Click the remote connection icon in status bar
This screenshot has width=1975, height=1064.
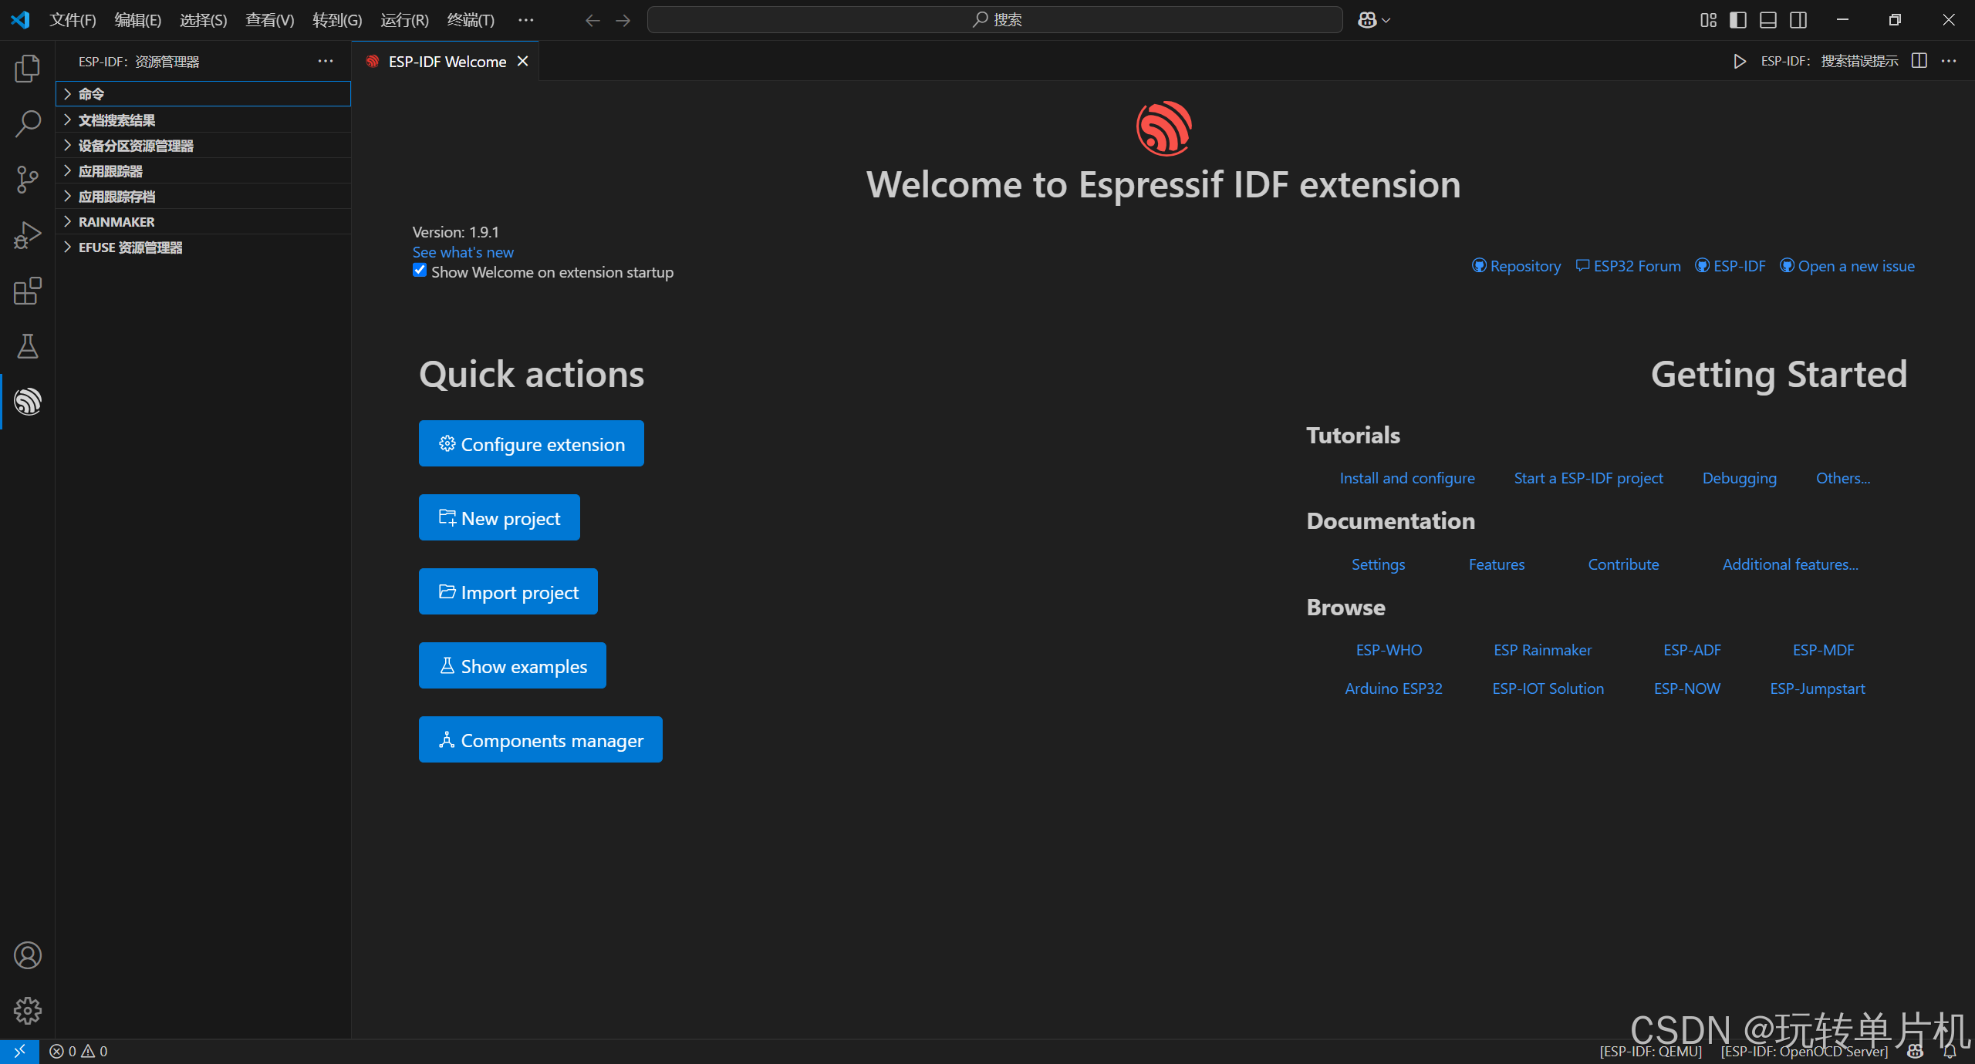(19, 1050)
